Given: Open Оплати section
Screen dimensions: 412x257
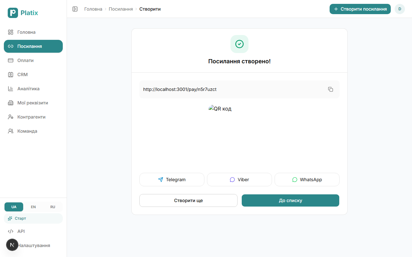Looking at the screenshot, I should (33, 60).
